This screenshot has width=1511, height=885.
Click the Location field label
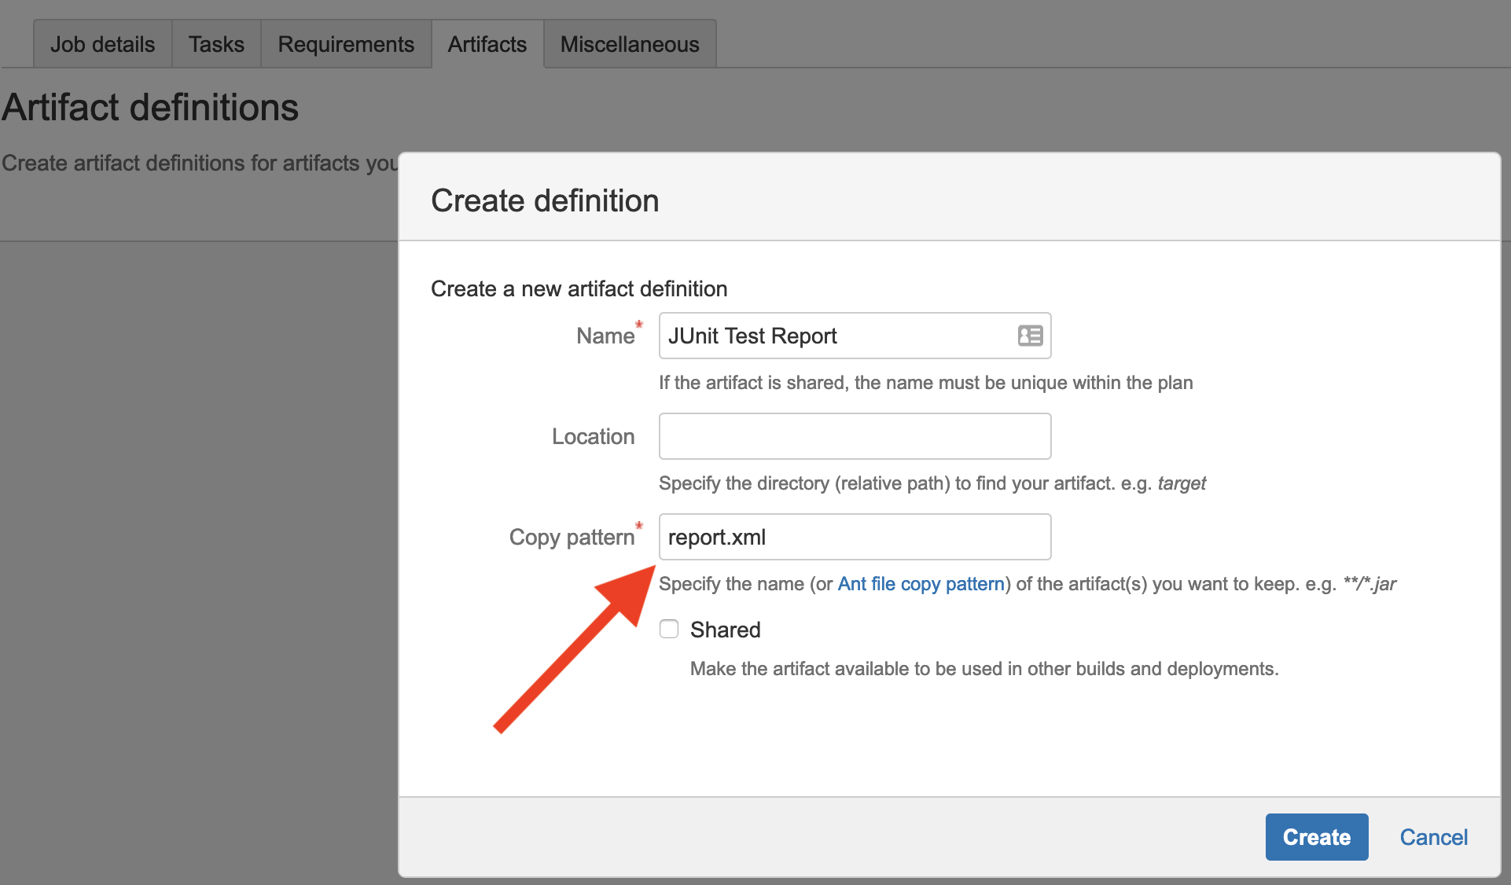click(593, 437)
